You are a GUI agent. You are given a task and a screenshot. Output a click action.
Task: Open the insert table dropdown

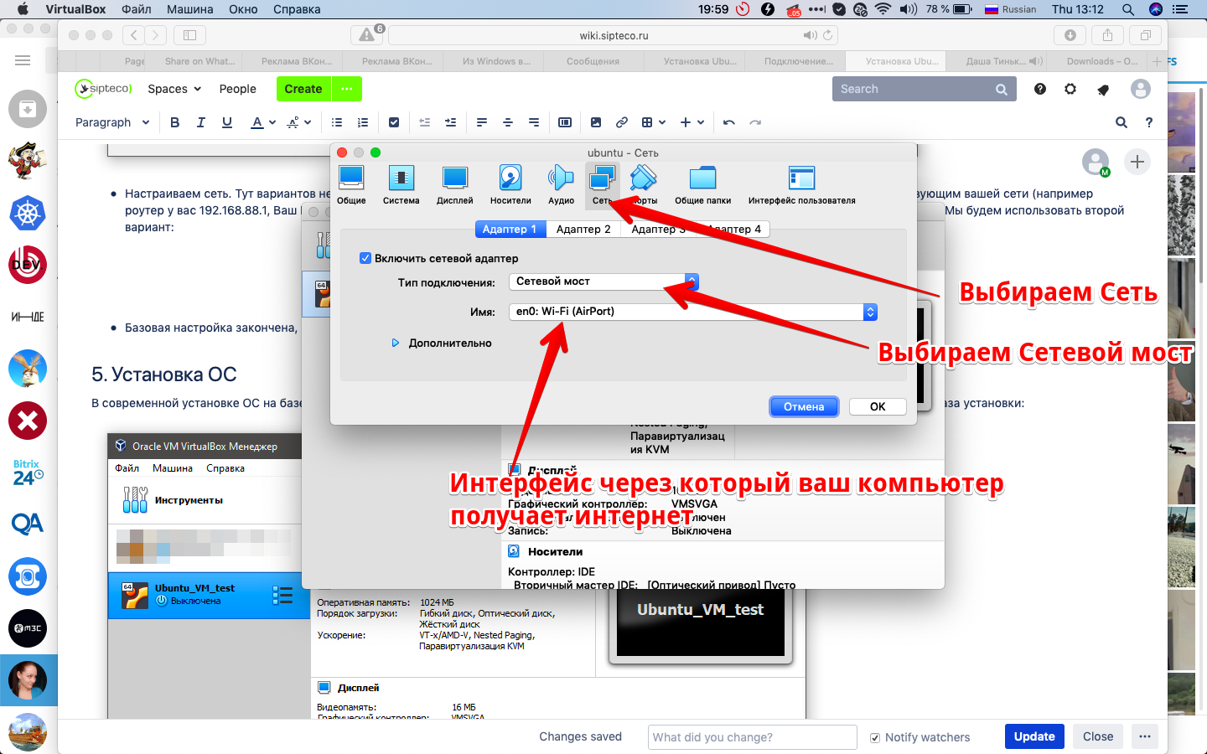coord(653,122)
